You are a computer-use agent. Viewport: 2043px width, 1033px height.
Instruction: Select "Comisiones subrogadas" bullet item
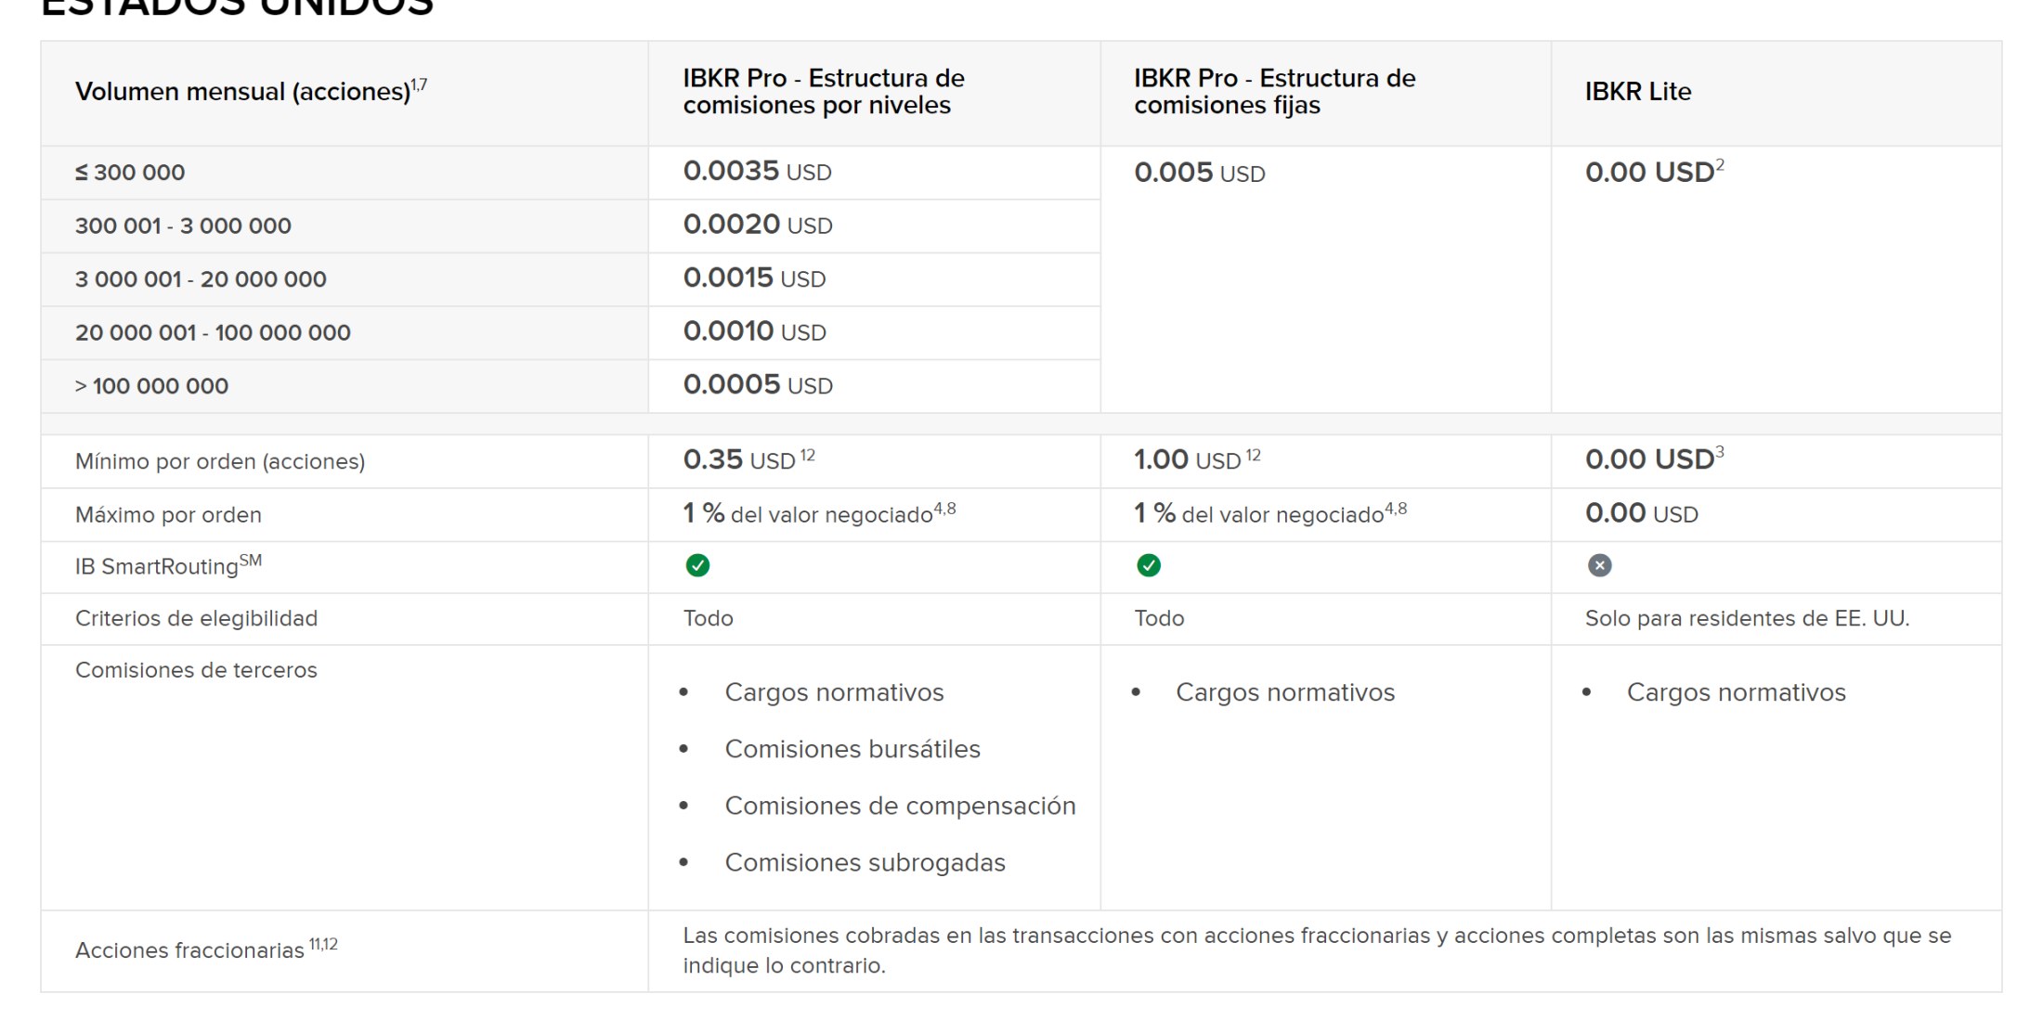tap(865, 862)
